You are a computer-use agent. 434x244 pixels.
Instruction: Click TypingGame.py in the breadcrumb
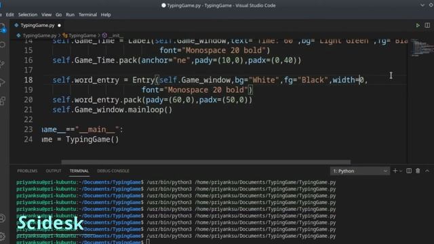click(39, 35)
